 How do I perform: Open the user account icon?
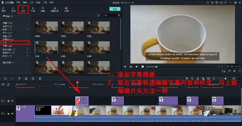coord(208,3)
